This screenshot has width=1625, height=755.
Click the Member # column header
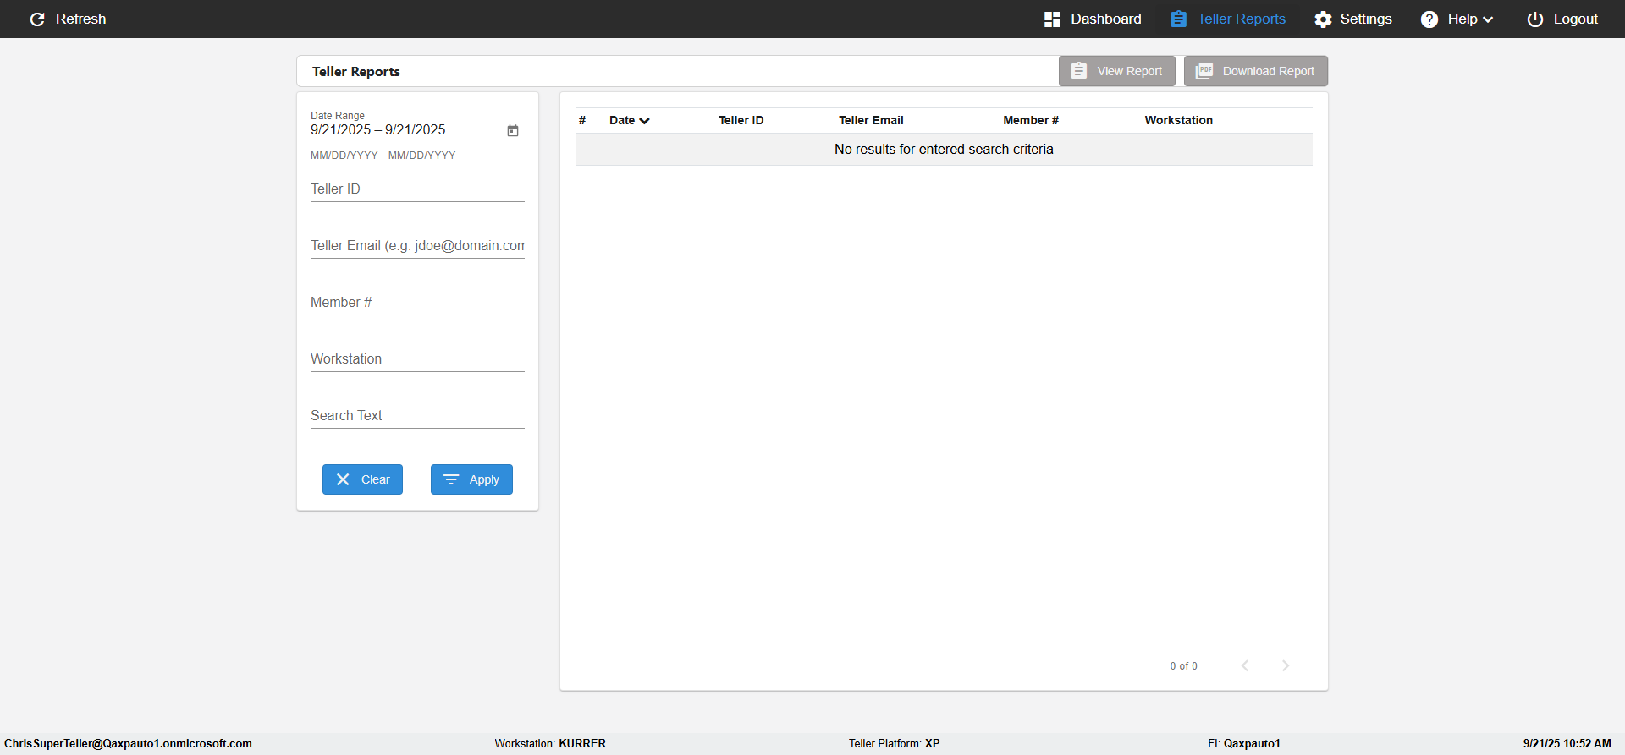click(1031, 120)
